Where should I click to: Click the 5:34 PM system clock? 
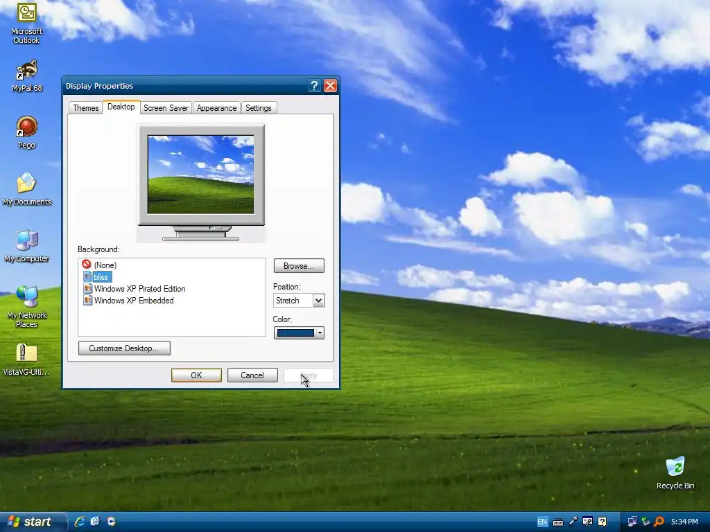pyautogui.click(x=684, y=522)
